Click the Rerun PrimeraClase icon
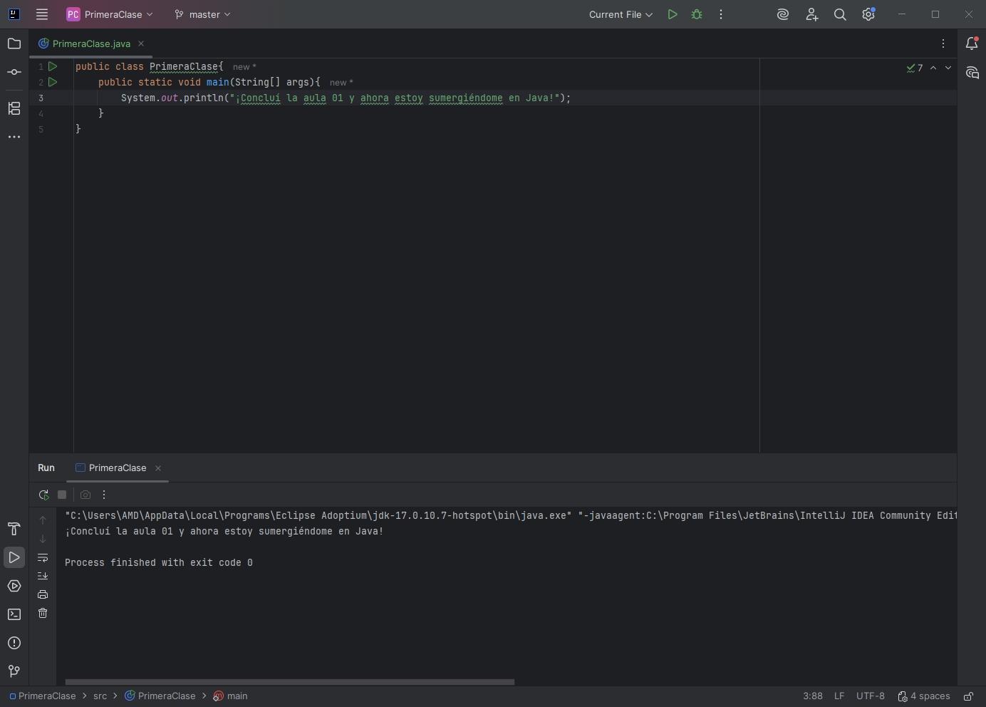Viewport: 986px width, 707px height. coord(43,495)
